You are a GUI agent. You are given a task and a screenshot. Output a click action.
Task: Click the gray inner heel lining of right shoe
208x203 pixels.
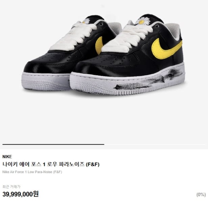pos(173,30)
